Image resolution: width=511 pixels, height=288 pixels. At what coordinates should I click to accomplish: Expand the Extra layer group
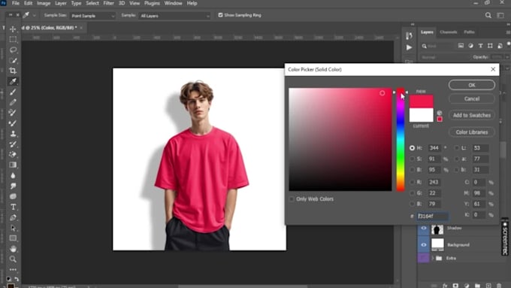(432, 259)
